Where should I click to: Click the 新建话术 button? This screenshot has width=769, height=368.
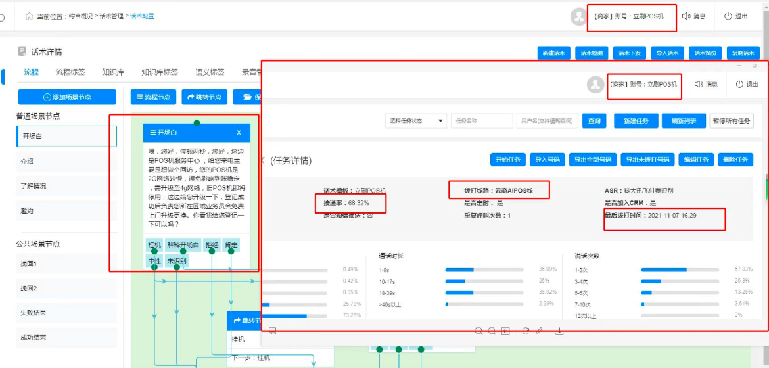click(x=553, y=53)
